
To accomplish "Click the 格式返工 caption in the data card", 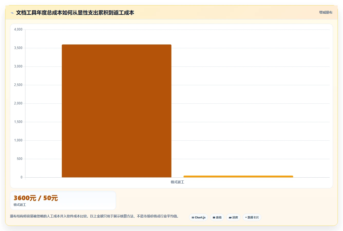I will [x=20, y=205].
